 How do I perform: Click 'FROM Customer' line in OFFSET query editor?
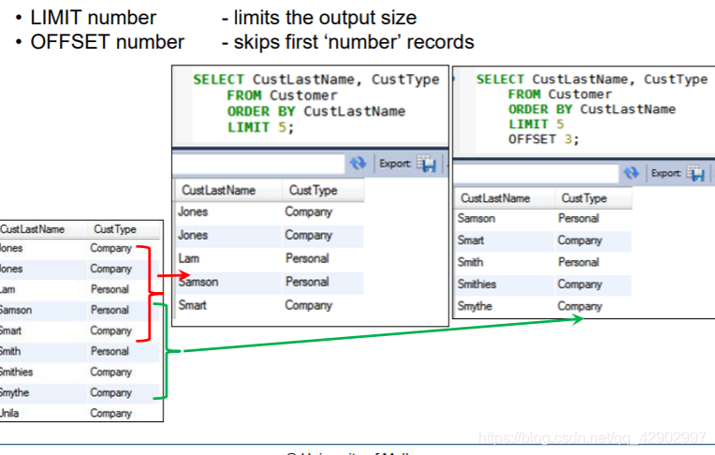560,95
